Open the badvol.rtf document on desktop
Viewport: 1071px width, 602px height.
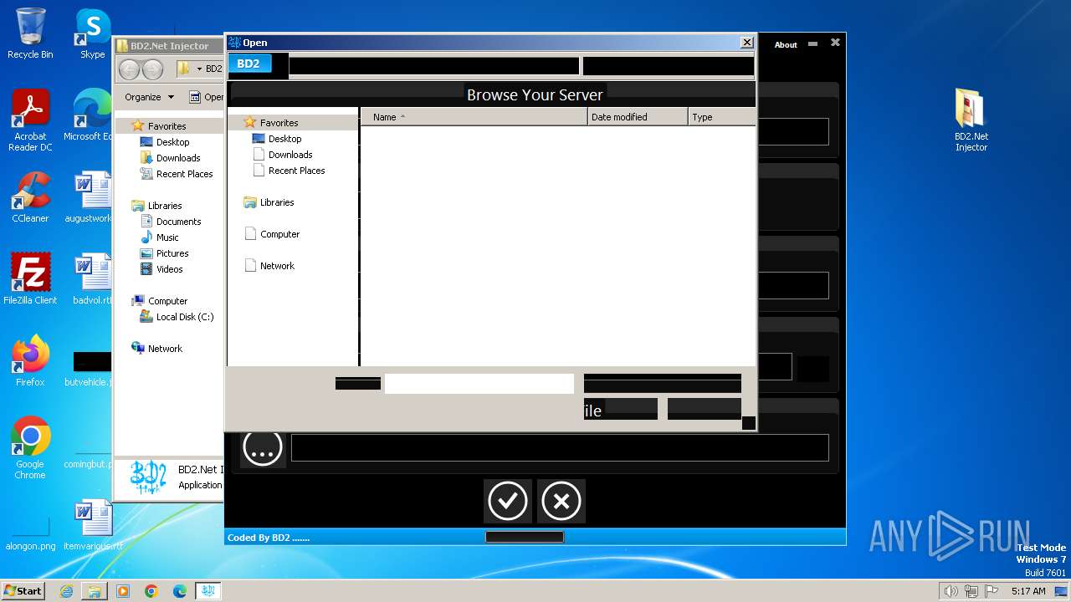90,278
